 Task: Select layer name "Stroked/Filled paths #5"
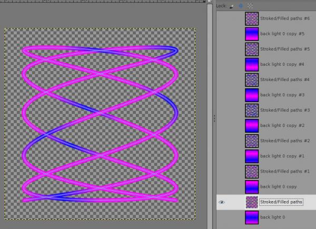coord(285,49)
